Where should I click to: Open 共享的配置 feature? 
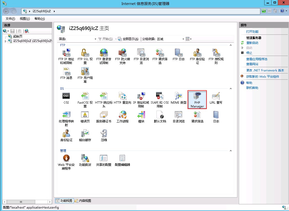coord(104,161)
